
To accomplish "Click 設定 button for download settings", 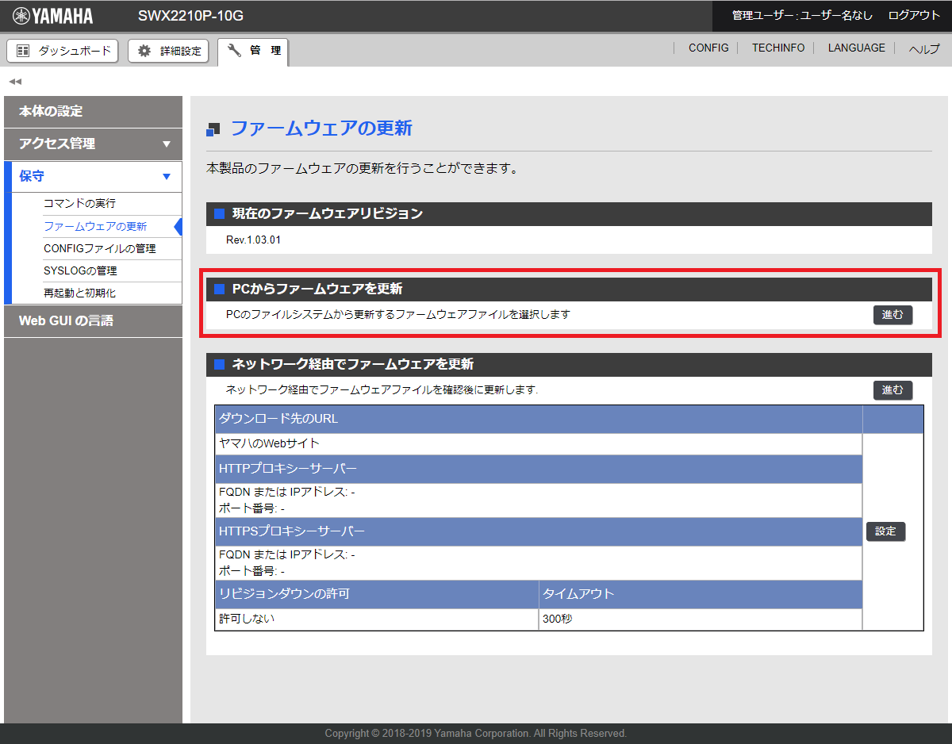I will [x=885, y=531].
